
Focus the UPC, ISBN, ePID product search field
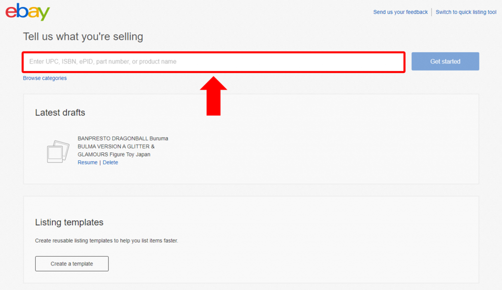214,62
